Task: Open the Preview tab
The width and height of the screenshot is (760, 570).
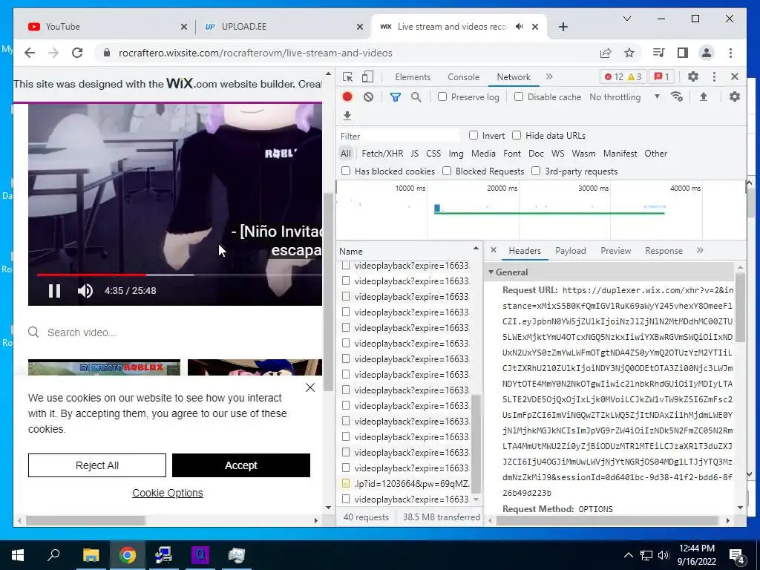Action: 615,251
